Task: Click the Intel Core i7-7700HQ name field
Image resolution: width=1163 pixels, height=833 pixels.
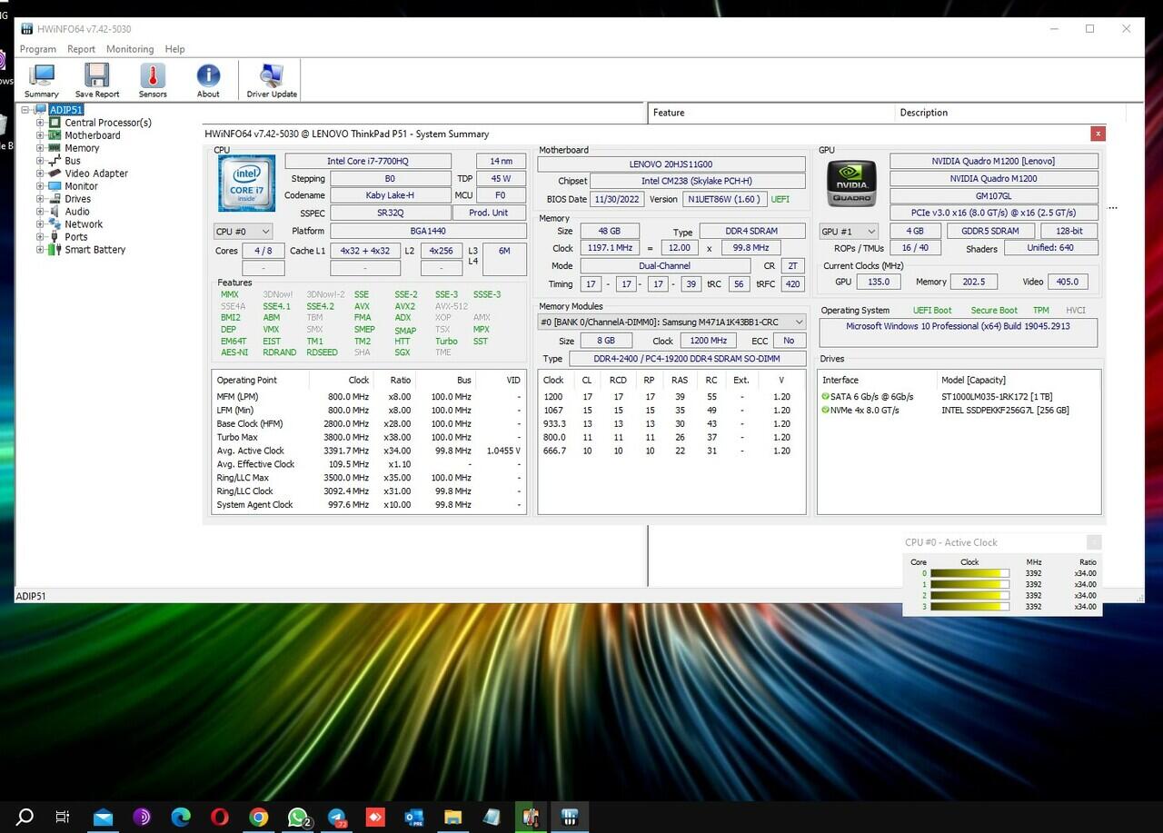Action: 368,161
